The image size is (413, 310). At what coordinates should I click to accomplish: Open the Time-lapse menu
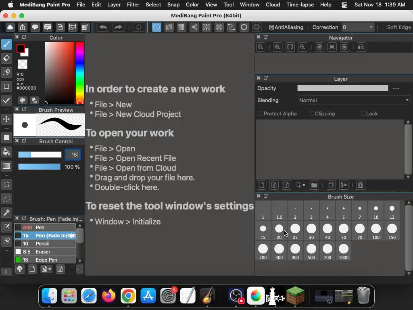pos(300,5)
